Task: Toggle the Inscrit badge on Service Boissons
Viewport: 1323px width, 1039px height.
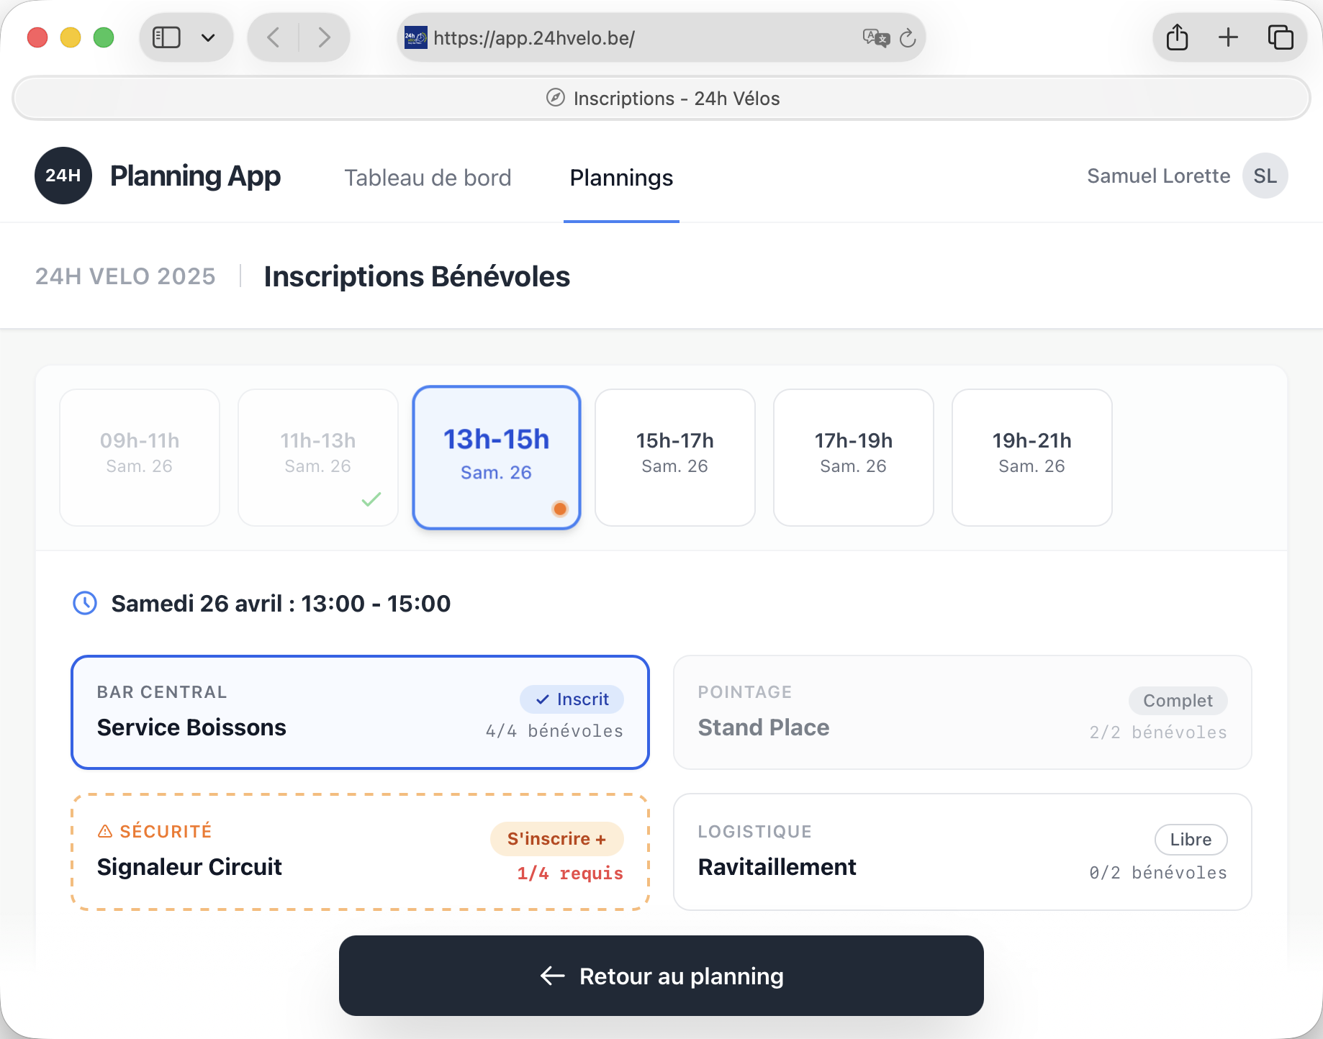Action: coord(572,699)
